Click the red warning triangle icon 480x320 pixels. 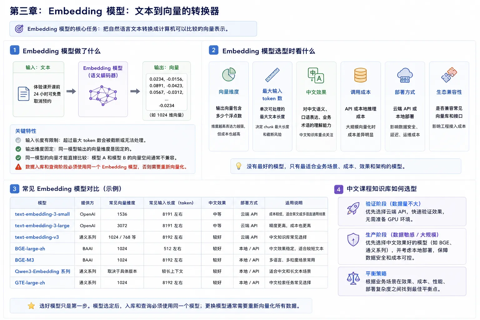[18, 167]
